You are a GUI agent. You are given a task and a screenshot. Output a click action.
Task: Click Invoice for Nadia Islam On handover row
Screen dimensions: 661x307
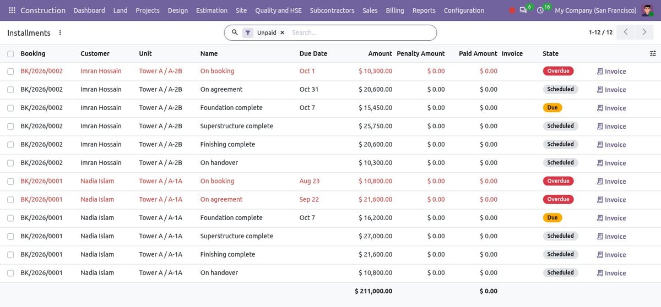click(x=611, y=273)
